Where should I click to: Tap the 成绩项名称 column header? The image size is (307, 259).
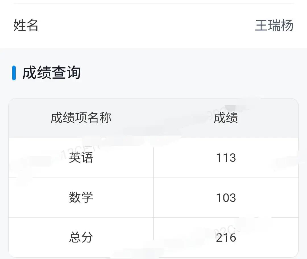[81, 118]
